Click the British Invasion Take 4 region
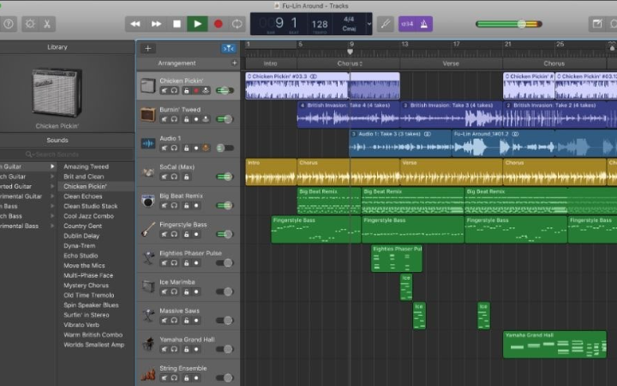Image resolution: width=617 pixels, height=386 pixels. tap(348, 115)
